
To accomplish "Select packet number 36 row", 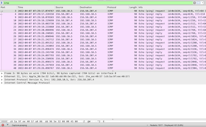I will 103,55.
